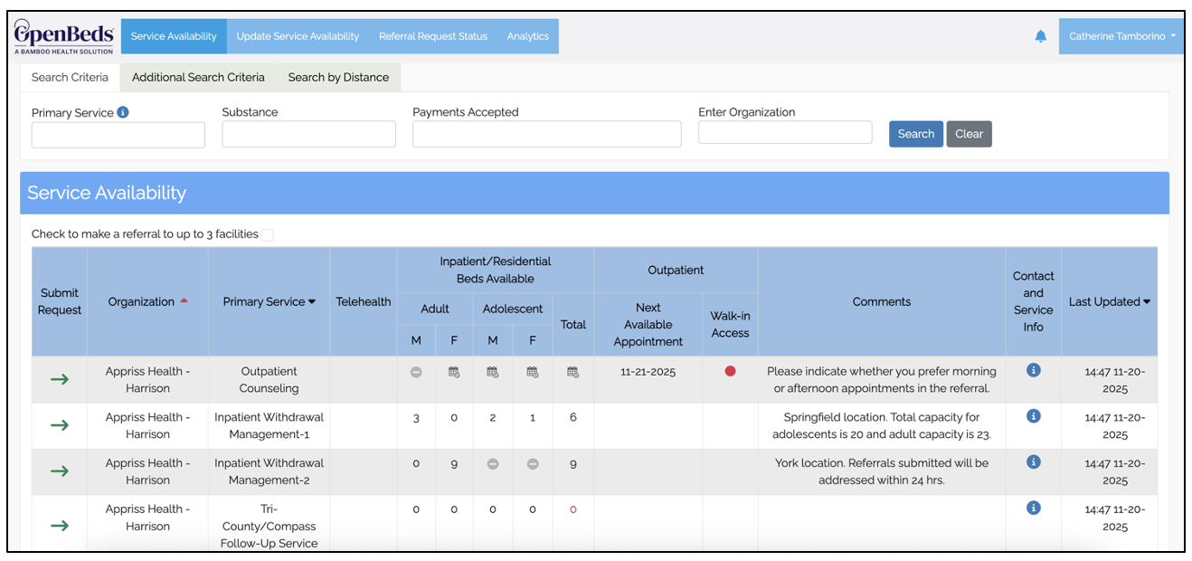Open Update Service Availability tab
1192x561 pixels.
pyautogui.click(x=298, y=36)
